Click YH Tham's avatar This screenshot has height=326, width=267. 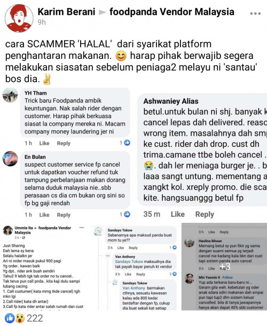[x=10, y=95]
